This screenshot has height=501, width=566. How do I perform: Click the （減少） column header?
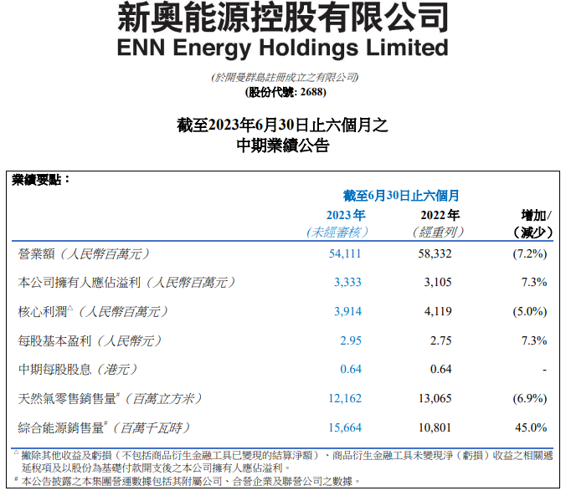[533, 233]
